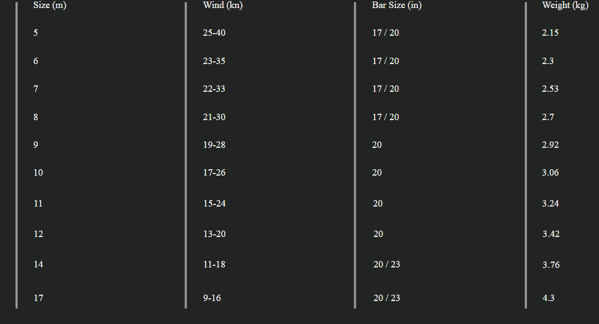Select the 13-20 wind range cell
599x324 pixels.
pos(214,234)
